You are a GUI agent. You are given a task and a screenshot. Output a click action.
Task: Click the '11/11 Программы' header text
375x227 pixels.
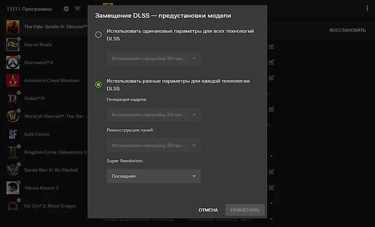point(29,9)
